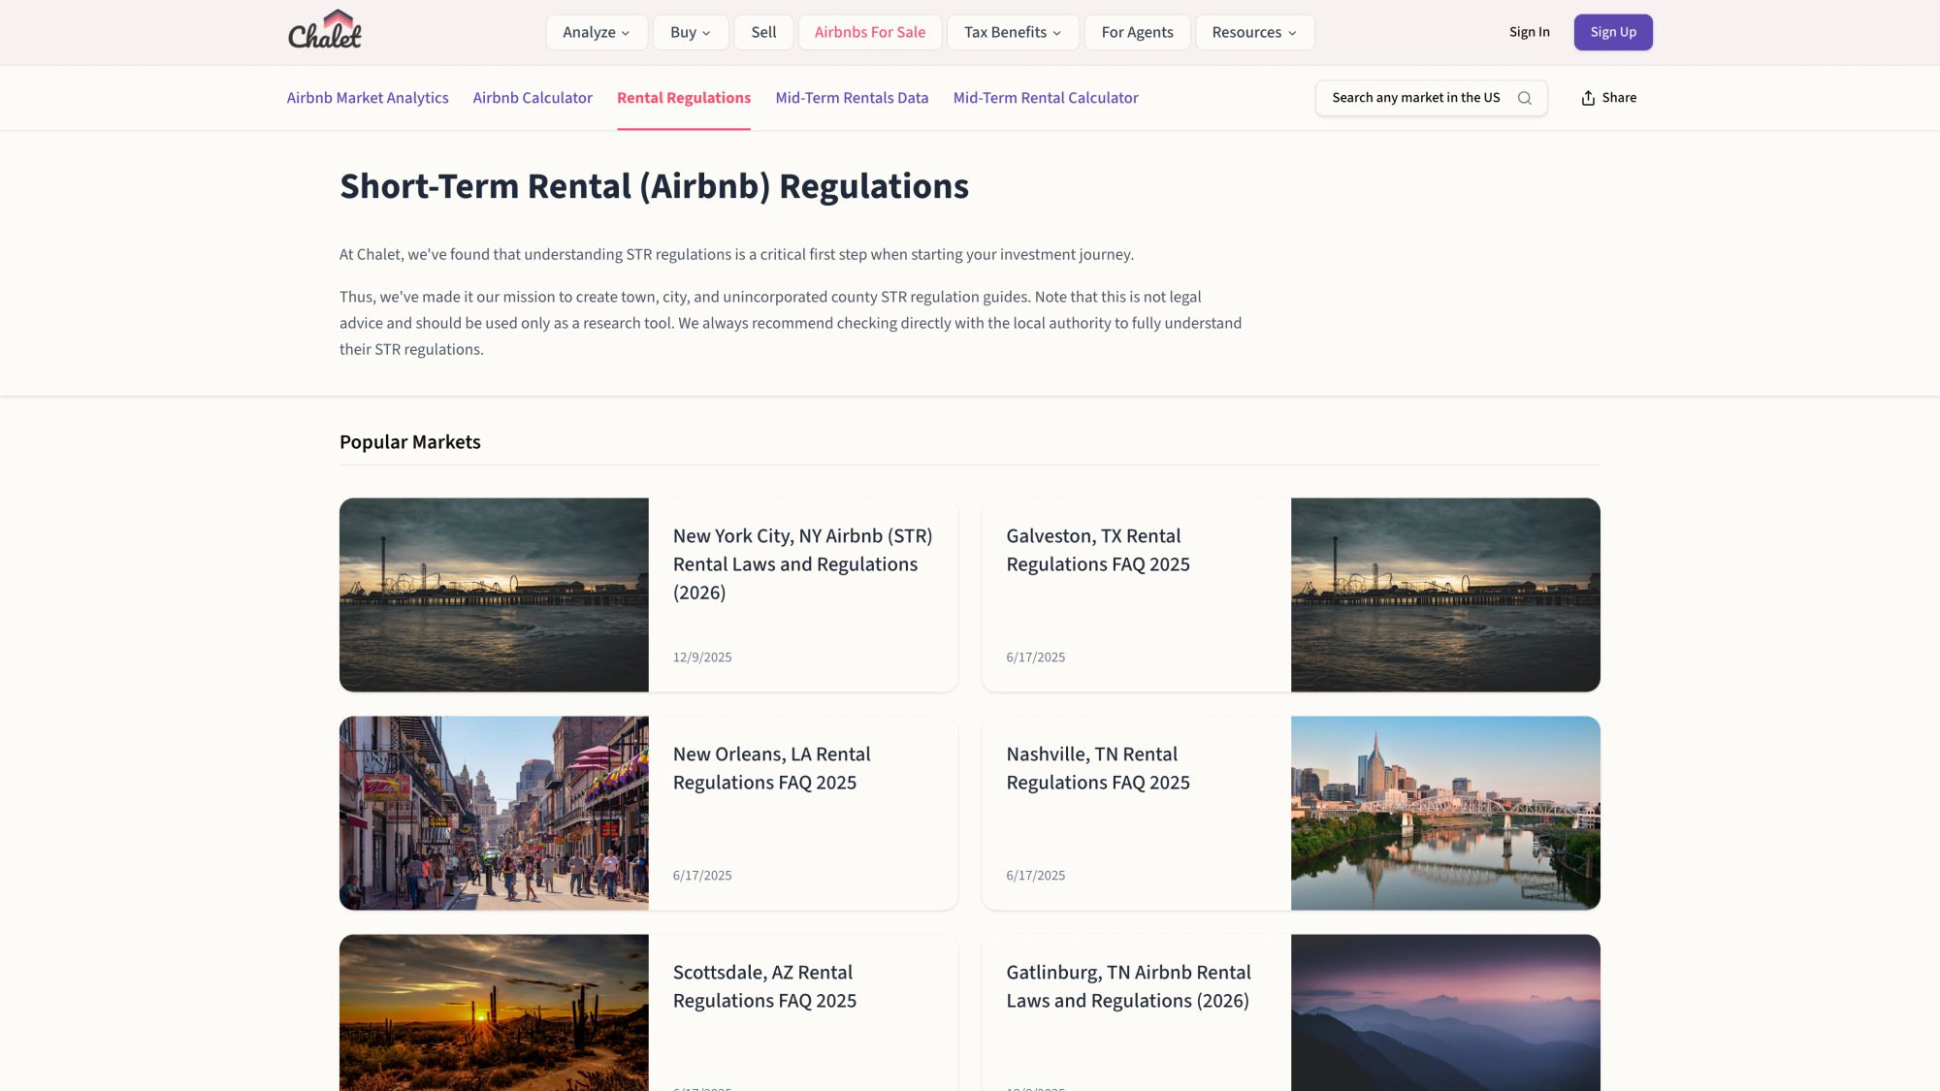Expand the Tax Benefits dropdown
1940x1091 pixels.
pyautogui.click(x=1012, y=31)
